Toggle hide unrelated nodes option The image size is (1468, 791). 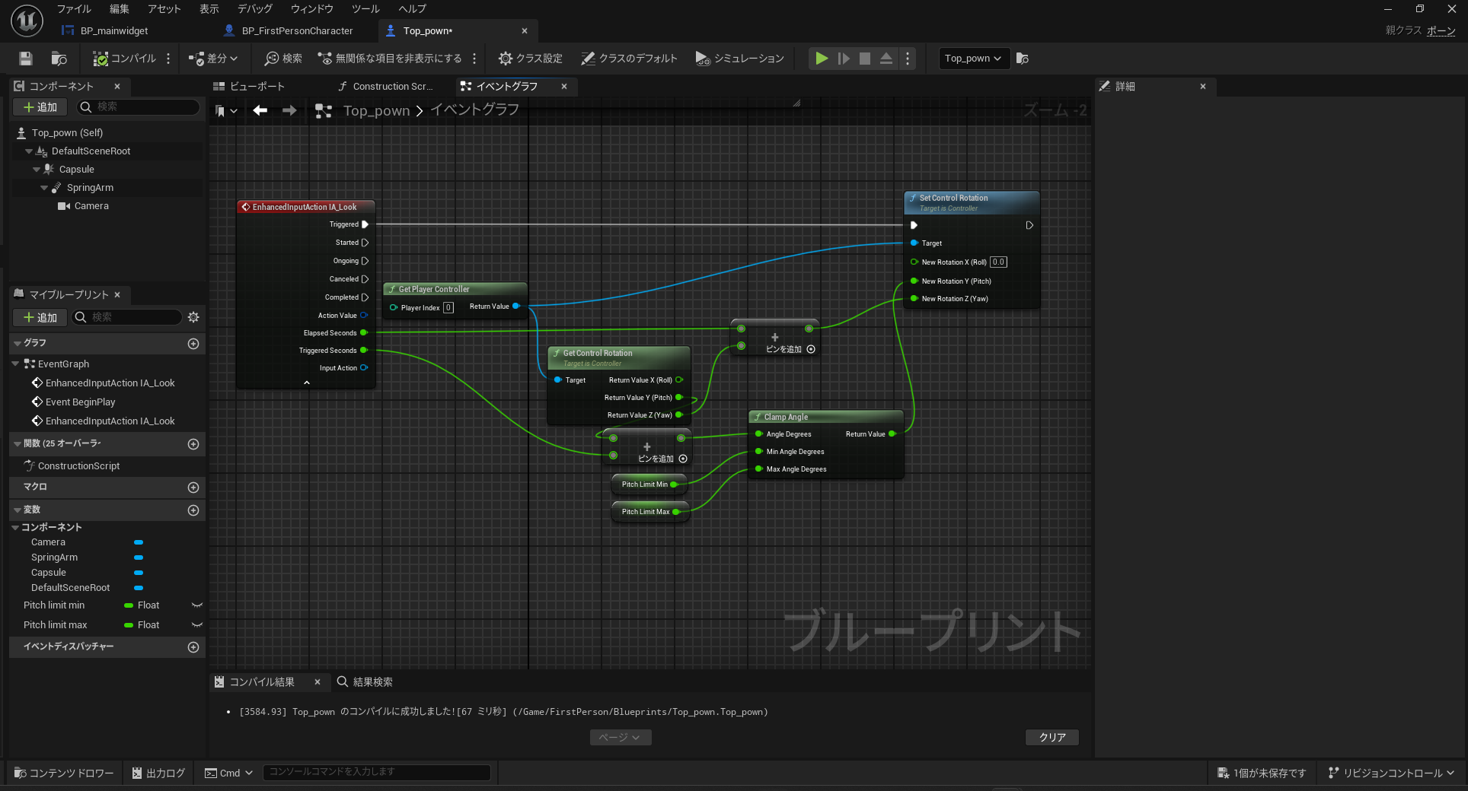[x=390, y=59]
